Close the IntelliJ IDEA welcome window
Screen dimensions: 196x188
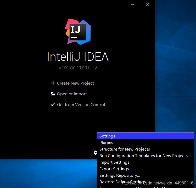tap(148, 4)
